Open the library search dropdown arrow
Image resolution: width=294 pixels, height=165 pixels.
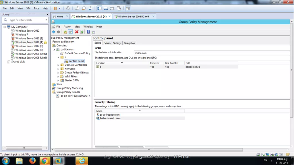pos(46,20)
